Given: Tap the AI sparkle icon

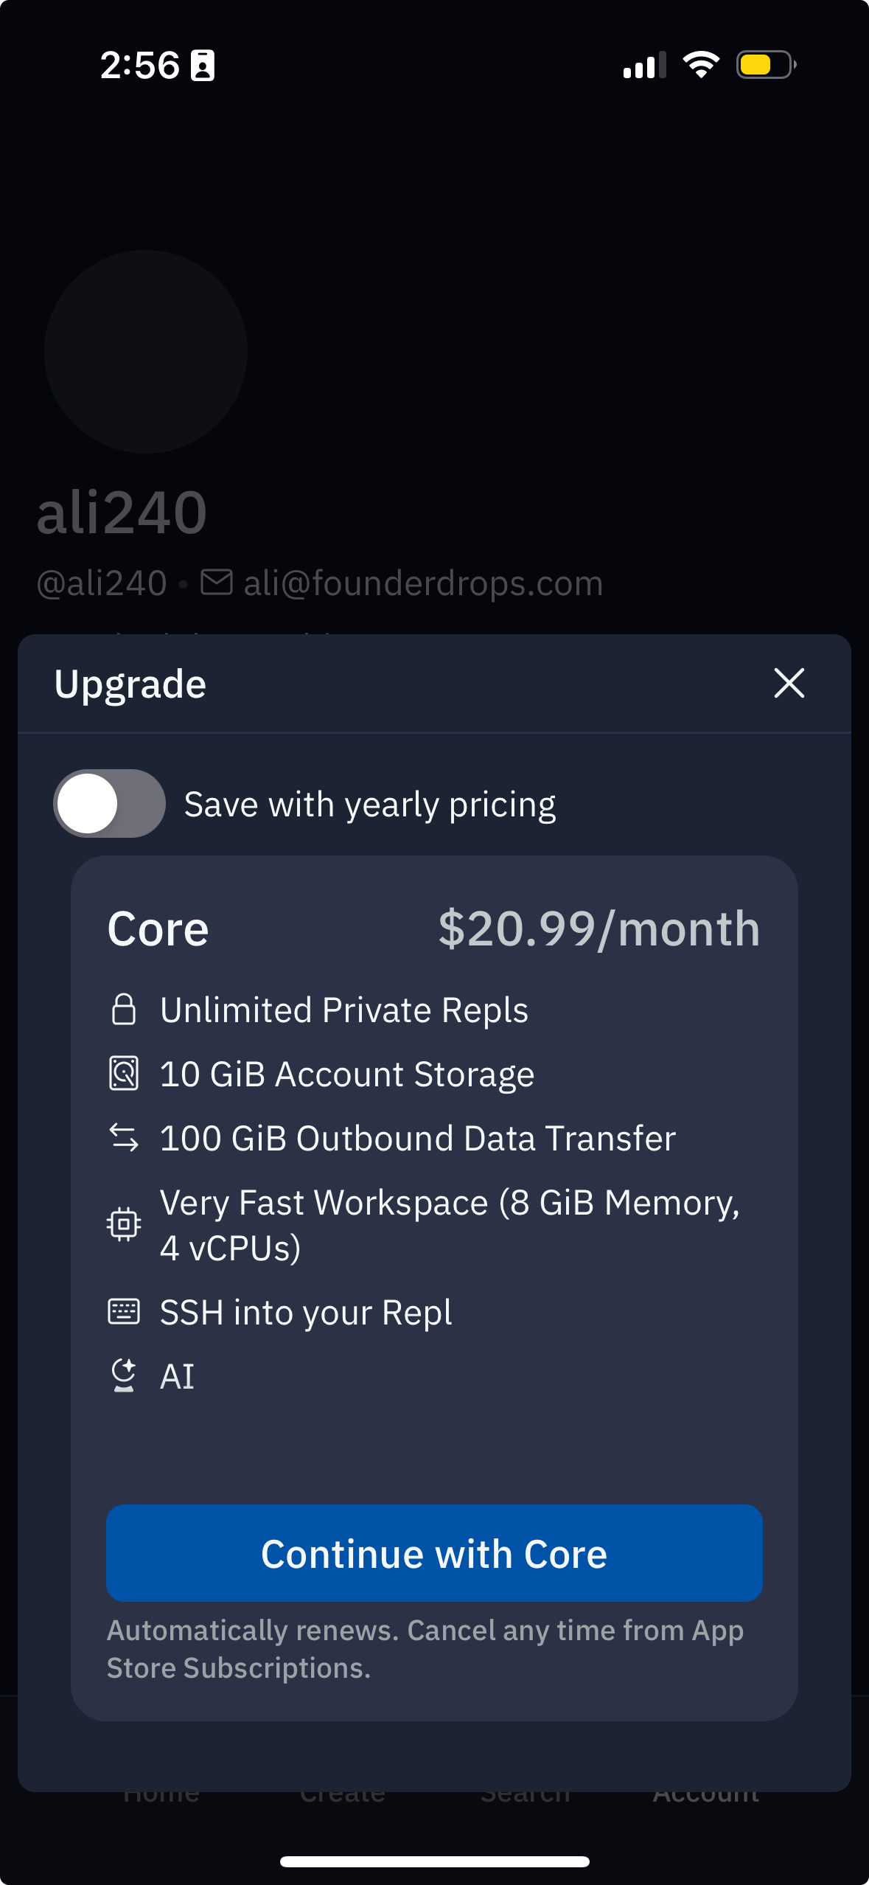Looking at the screenshot, I should coord(123,1375).
